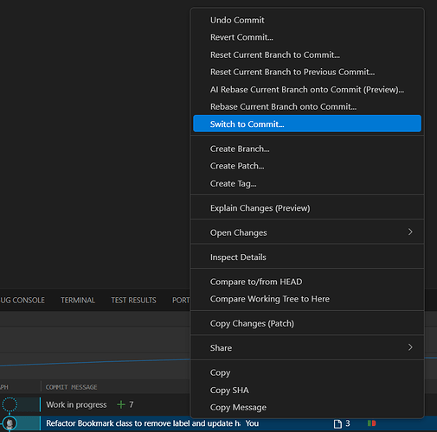437x432 pixels.
Task: Select the Refactor Bookmark class commit row
Action: click(x=218, y=423)
